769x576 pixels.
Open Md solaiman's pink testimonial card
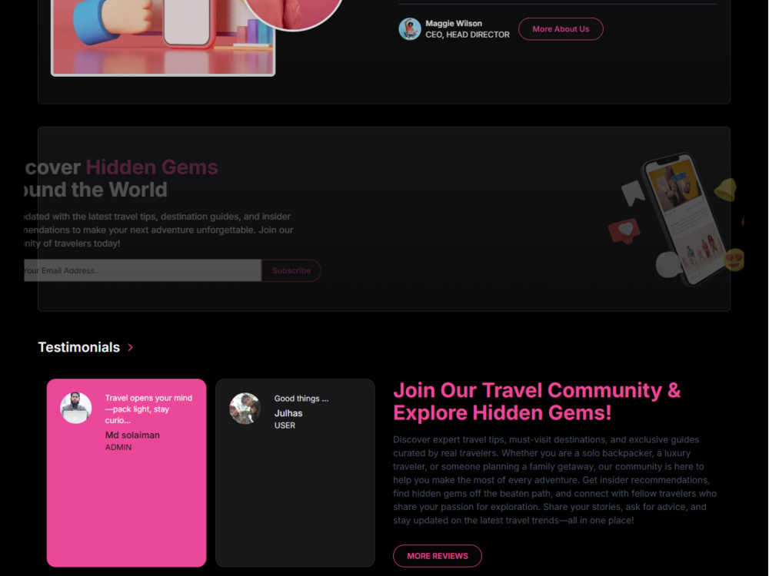pos(127,472)
